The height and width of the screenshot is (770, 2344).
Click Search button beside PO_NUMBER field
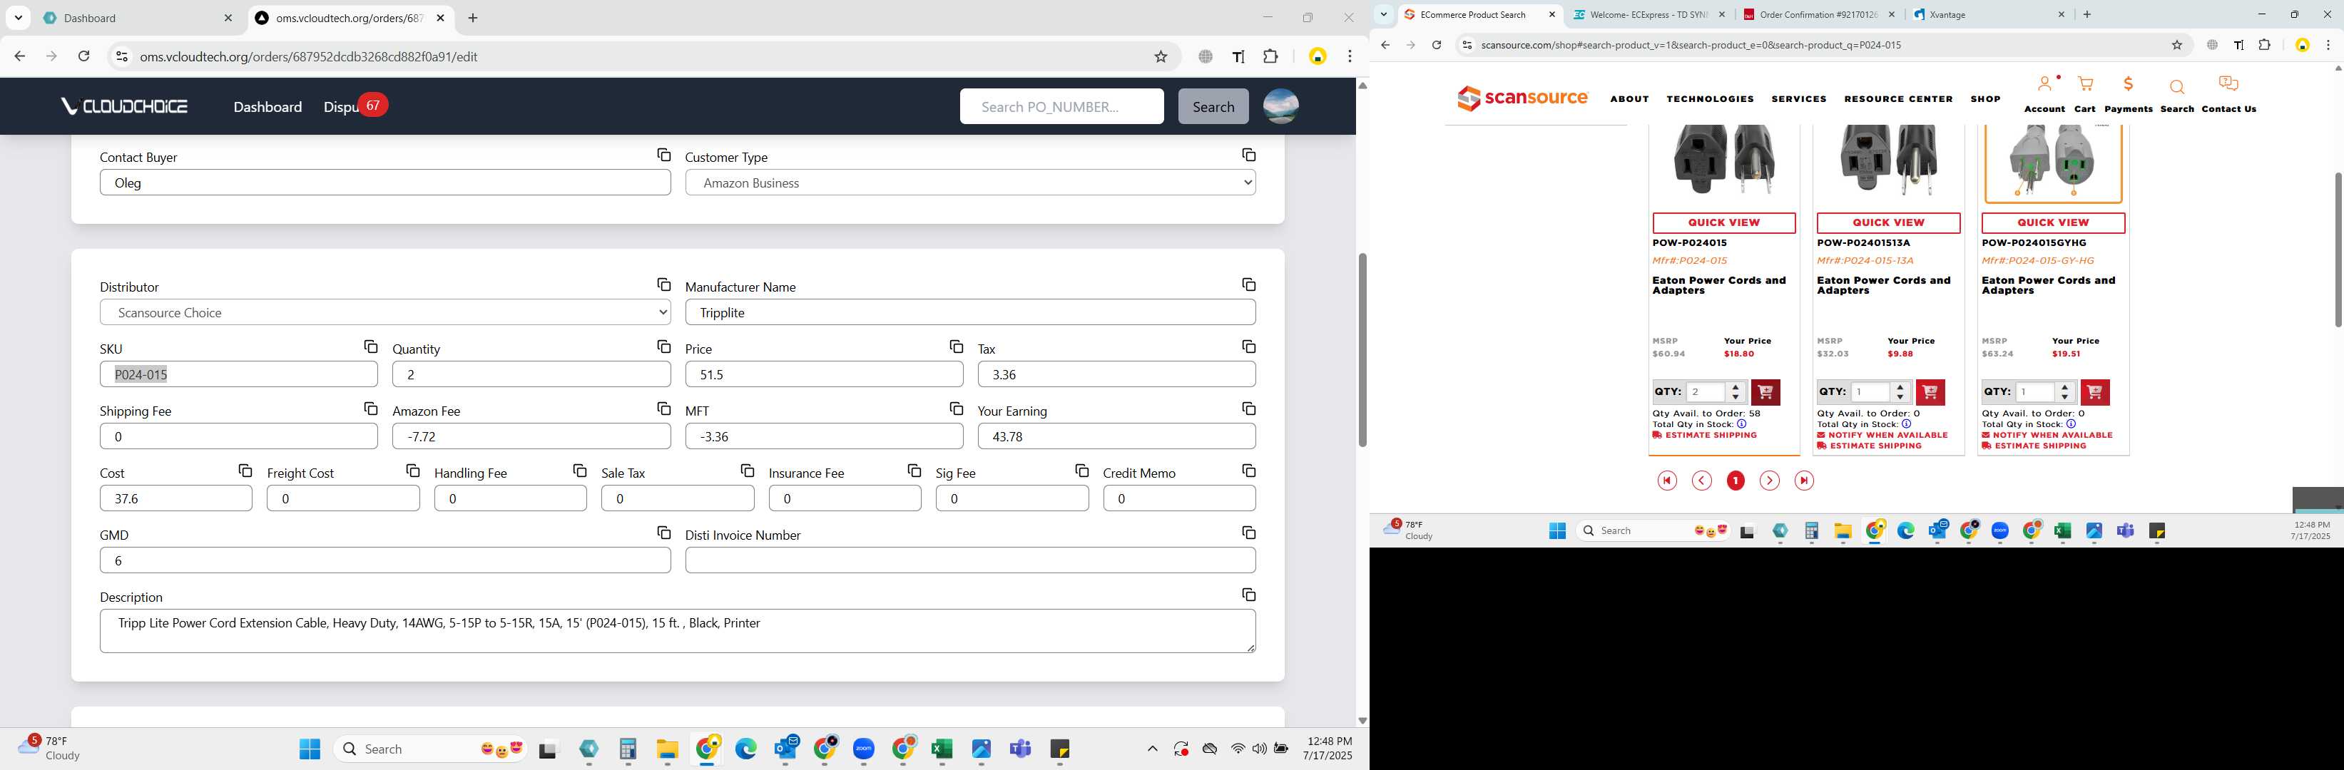[x=1213, y=106]
